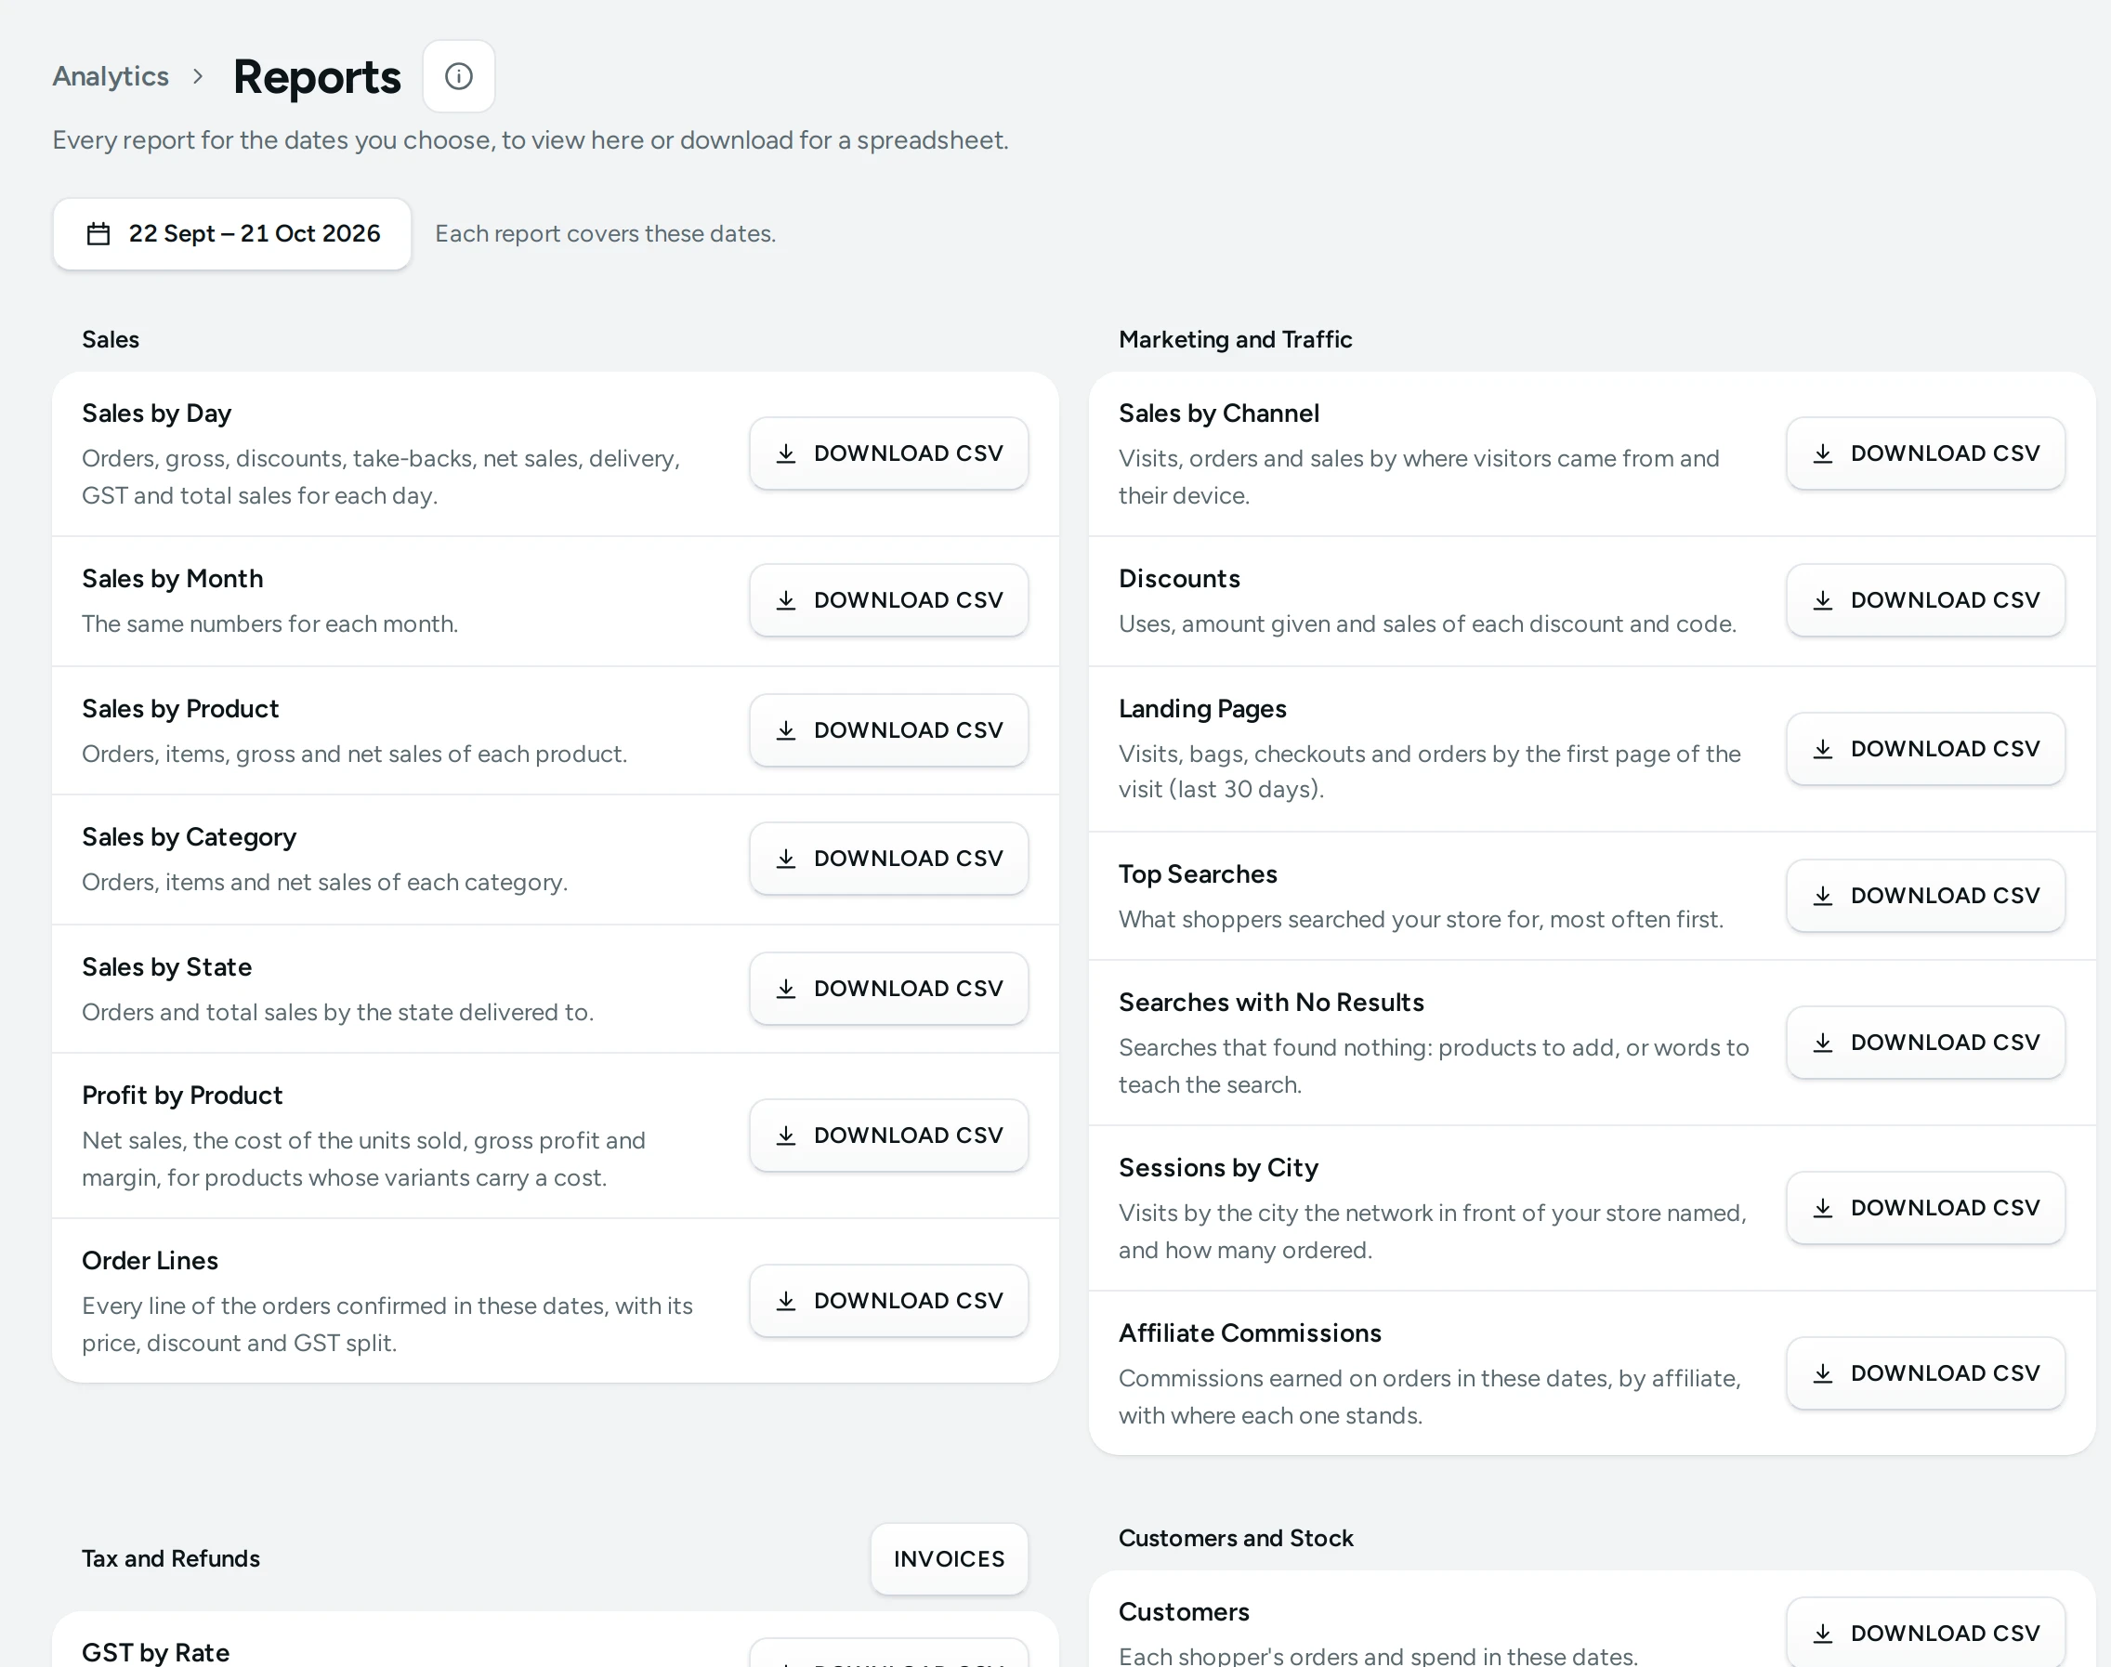2111x1667 pixels.
Task: Download CSV for Customers report
Action: [x=1925, y=1633]
